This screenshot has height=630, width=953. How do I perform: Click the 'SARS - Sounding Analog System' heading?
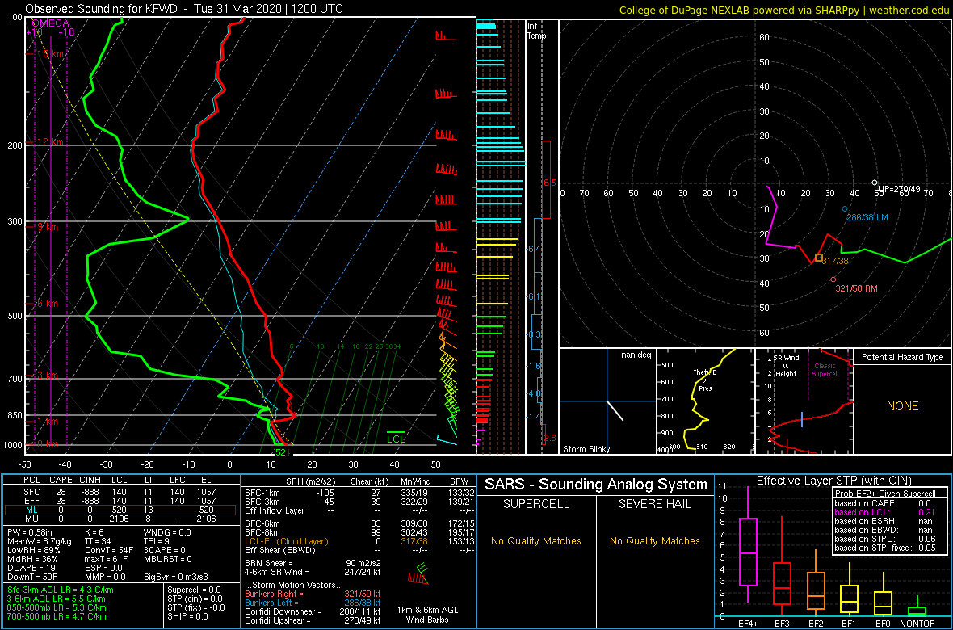point(596,485)
